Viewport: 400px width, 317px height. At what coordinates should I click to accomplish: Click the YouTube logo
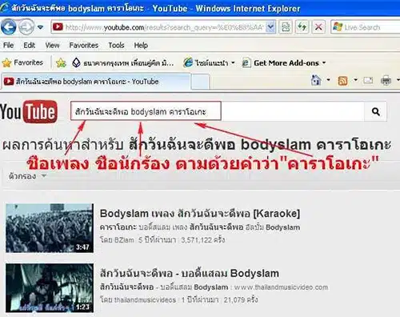[29, 111]
